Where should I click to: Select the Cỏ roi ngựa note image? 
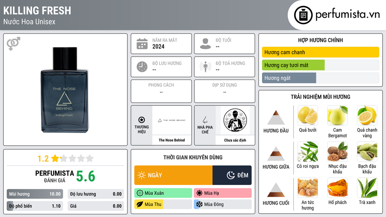tap(308, 151)
